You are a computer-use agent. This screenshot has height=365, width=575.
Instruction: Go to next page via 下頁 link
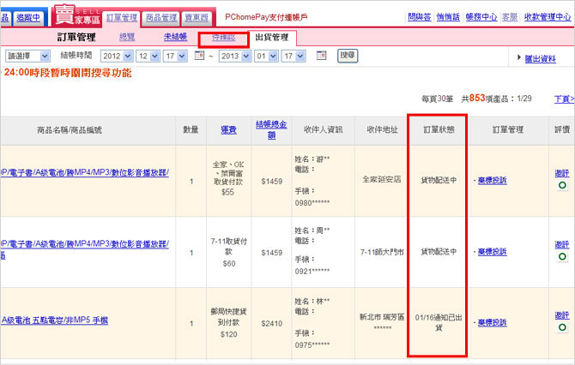563,99
